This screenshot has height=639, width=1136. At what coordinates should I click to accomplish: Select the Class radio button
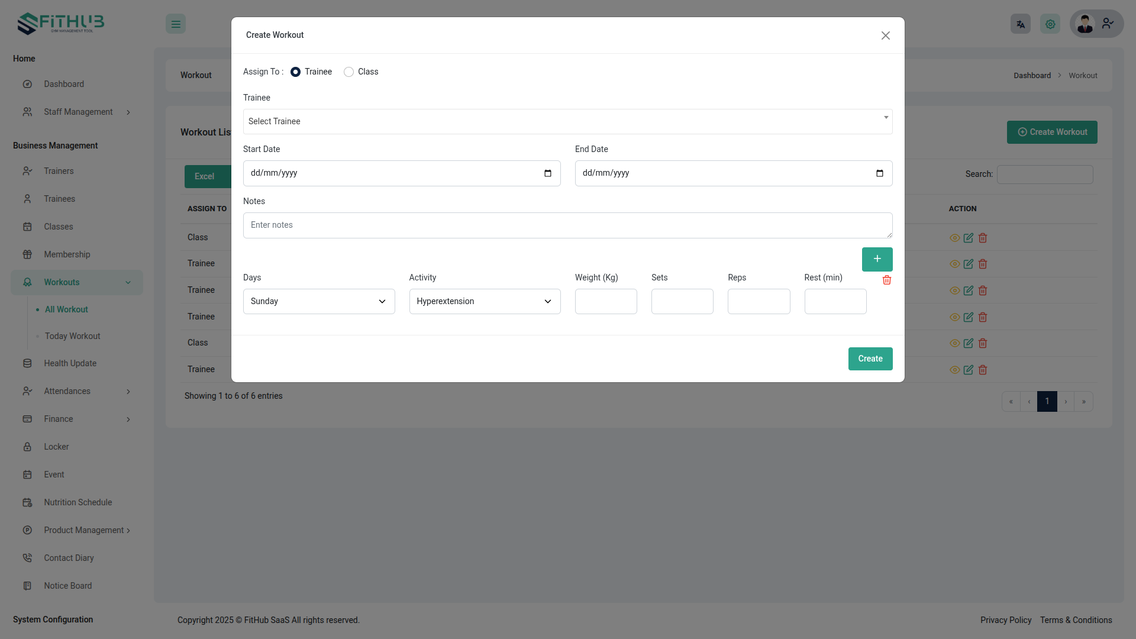click(348, 72)
